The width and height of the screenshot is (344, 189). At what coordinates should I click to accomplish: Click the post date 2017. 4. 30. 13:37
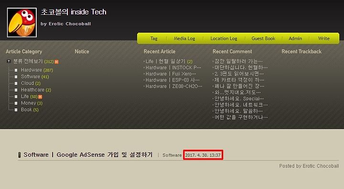click(x=203, y=155)
